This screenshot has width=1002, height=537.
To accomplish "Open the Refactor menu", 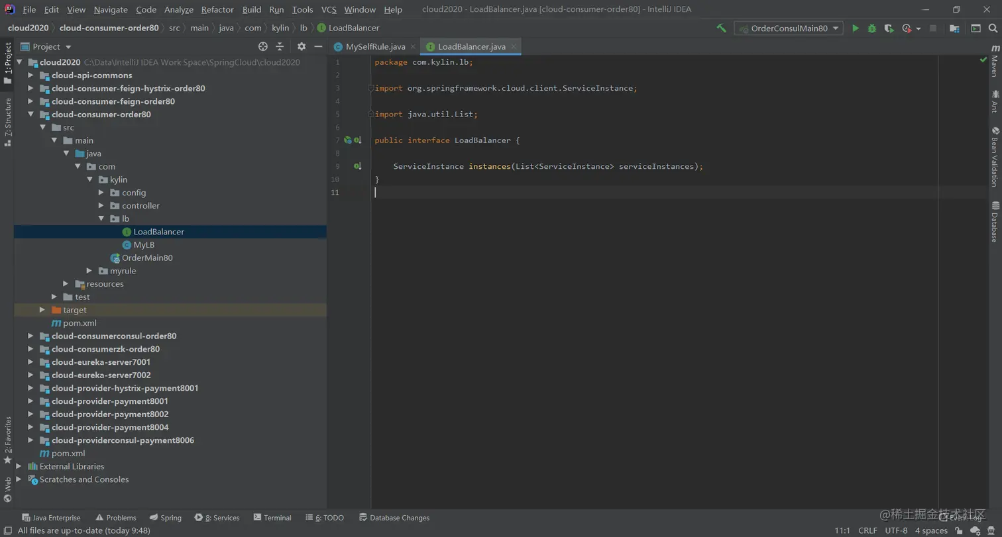I will pos(217,9).
